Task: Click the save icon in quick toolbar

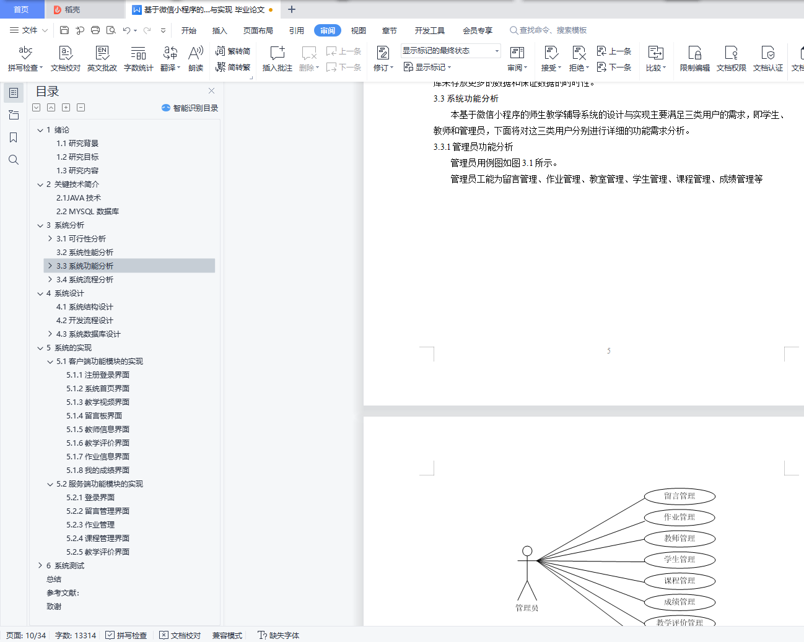Action: click(64, 30)
